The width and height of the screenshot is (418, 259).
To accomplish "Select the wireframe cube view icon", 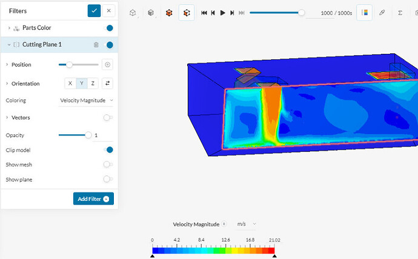I will click(x=133, y=13).
